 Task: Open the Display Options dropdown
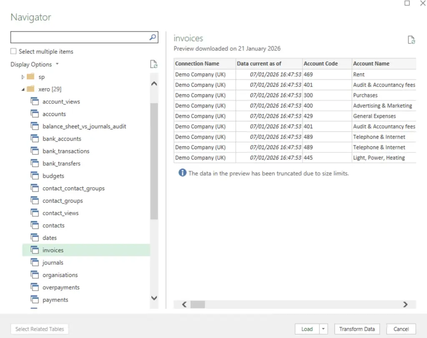[57, 64]
